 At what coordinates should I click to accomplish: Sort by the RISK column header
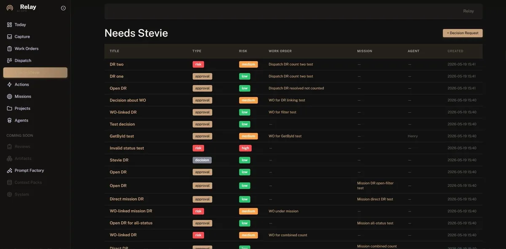coord(243,51)
